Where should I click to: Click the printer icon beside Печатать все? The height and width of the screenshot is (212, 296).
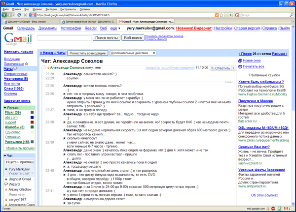click(240, 67)
